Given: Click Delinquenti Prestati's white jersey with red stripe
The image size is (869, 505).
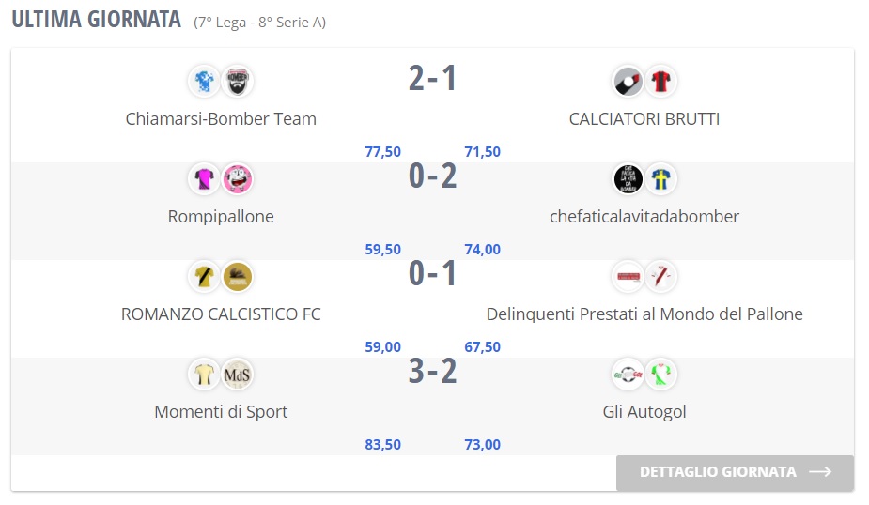Looking at the screenshot, I should coord(661,276).
